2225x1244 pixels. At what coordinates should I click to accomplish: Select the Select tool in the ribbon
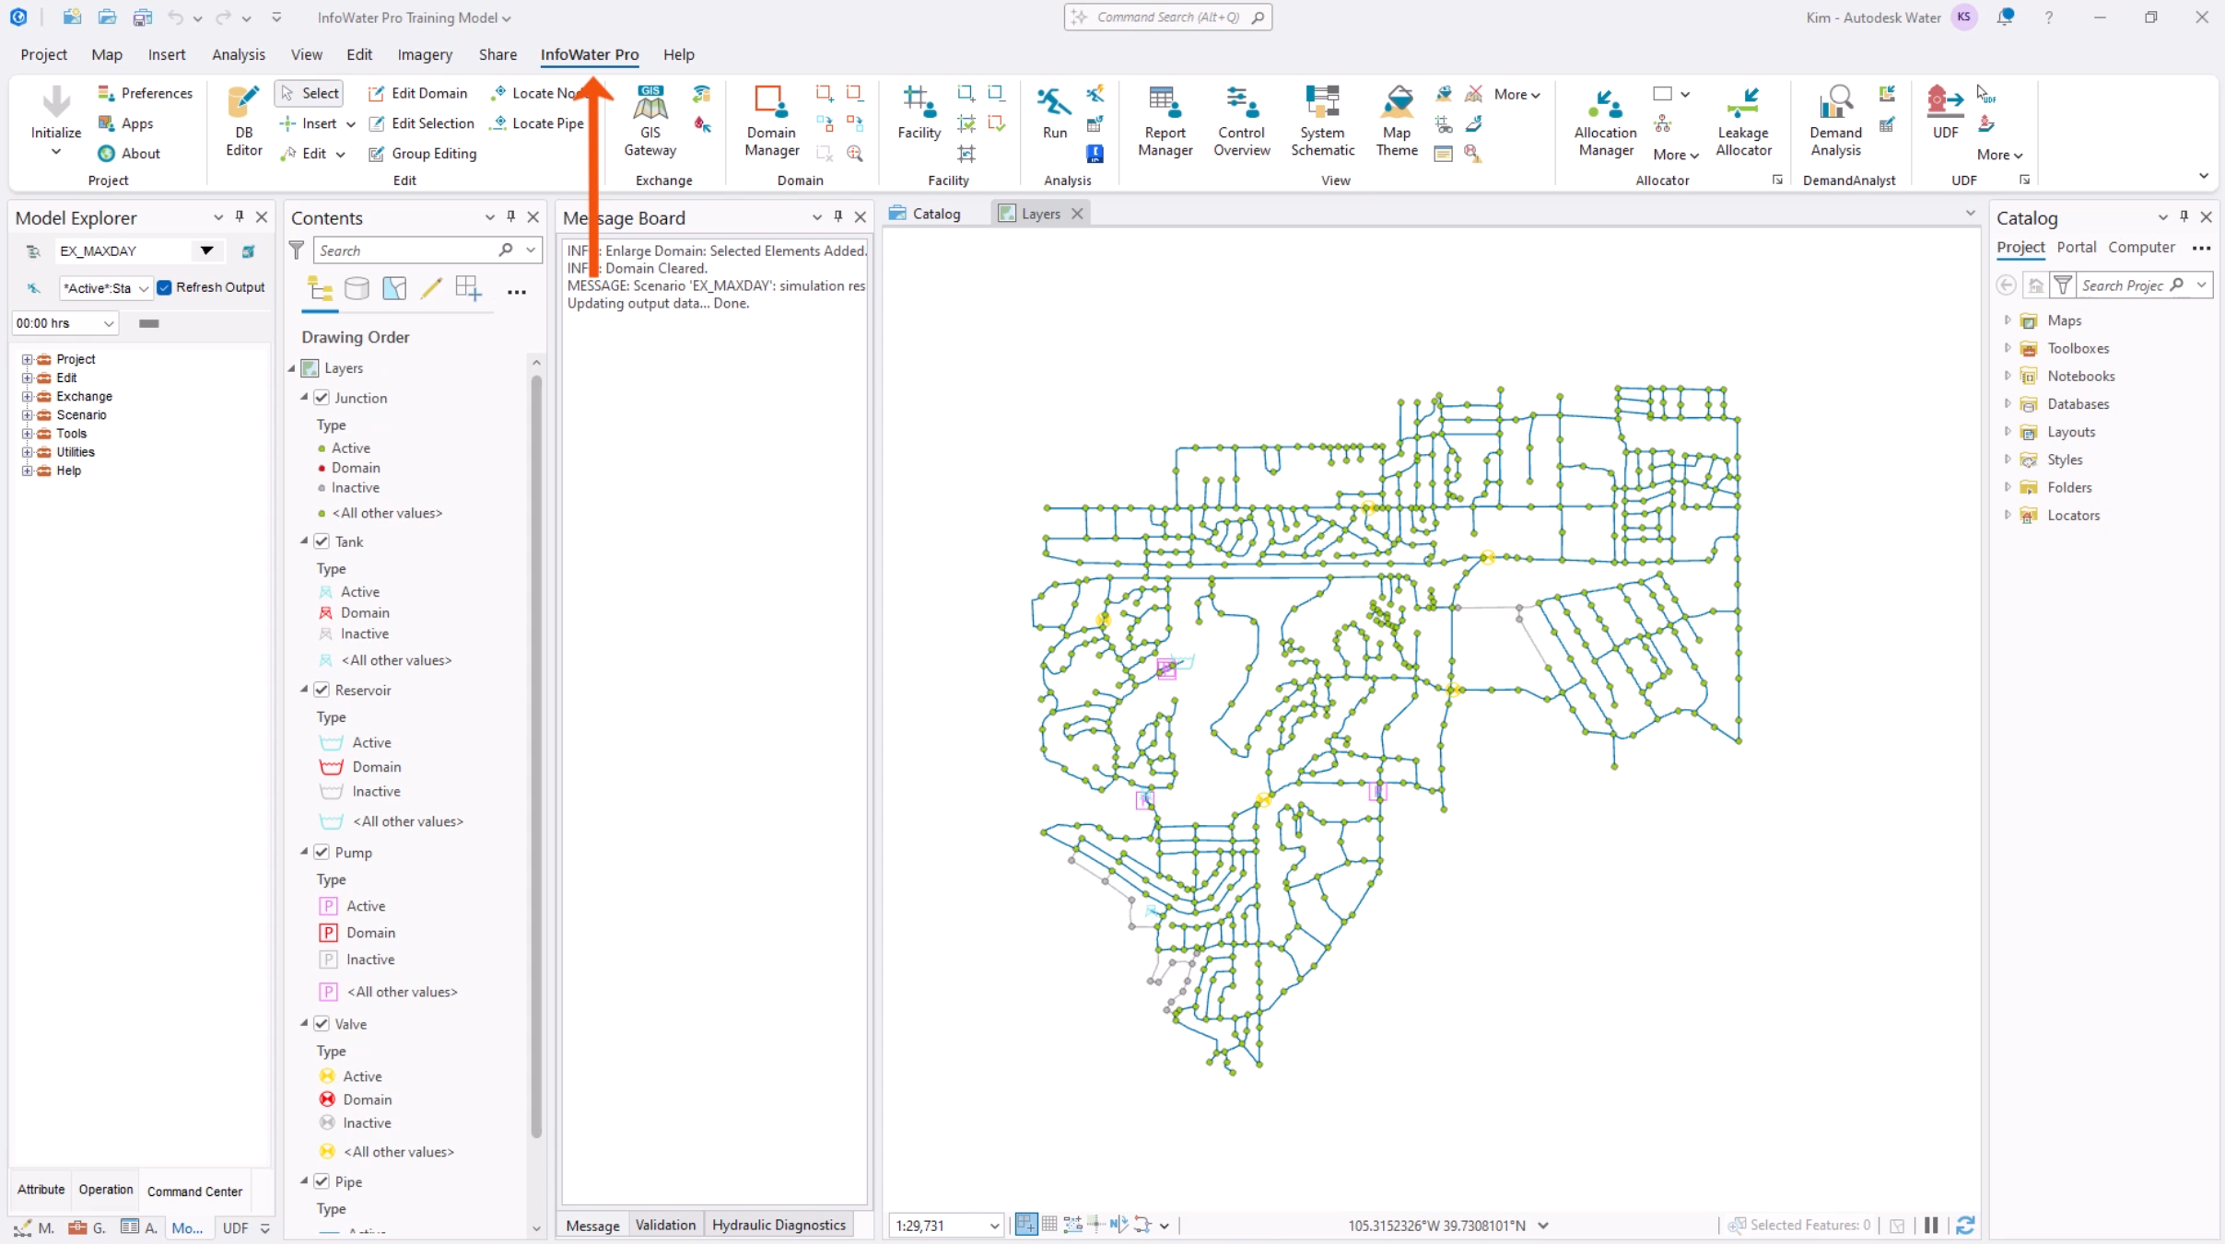[x=308, y=93]
